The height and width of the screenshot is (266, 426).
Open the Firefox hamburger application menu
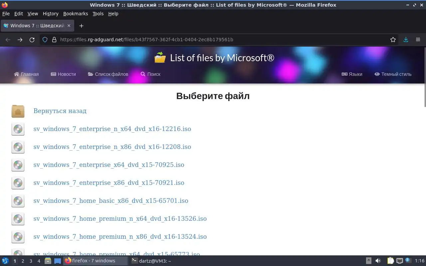418,40
